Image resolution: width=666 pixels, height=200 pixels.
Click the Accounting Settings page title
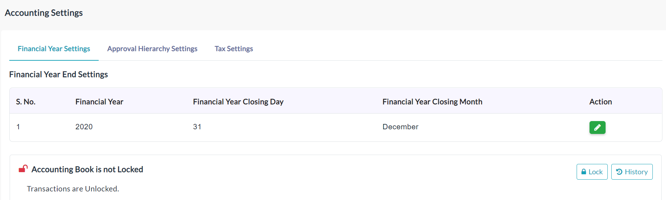[44, 13]
